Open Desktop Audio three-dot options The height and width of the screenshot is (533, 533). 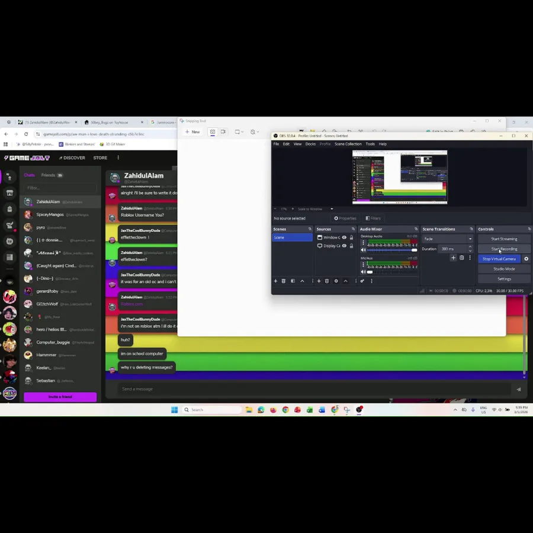363,243
